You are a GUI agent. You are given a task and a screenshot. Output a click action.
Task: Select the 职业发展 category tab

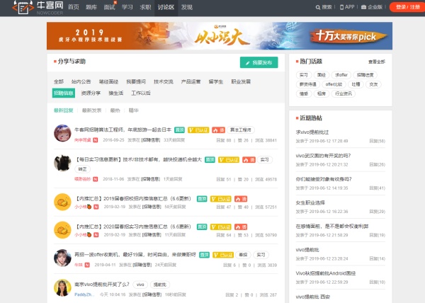coord(241,82)
